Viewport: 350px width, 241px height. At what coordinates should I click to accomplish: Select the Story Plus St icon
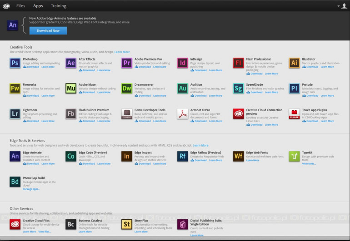[x=126, y=224]
